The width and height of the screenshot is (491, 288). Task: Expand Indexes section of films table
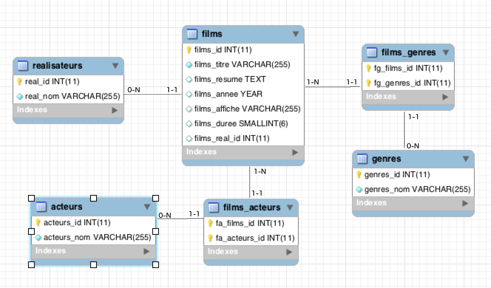[295, 152]
